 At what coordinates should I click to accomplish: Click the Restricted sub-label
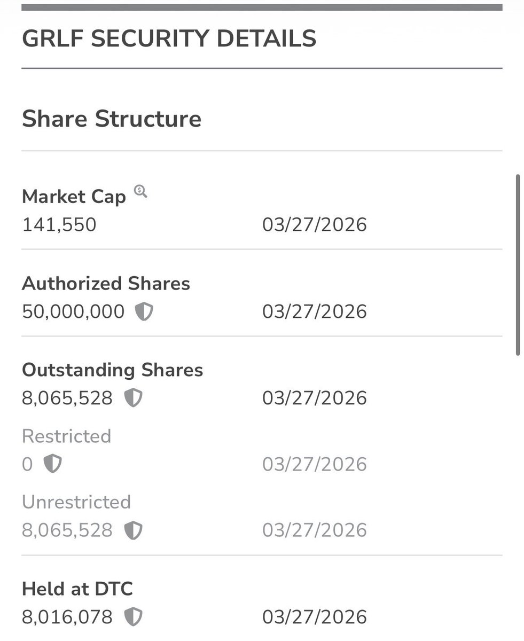[x=66, y=436]
